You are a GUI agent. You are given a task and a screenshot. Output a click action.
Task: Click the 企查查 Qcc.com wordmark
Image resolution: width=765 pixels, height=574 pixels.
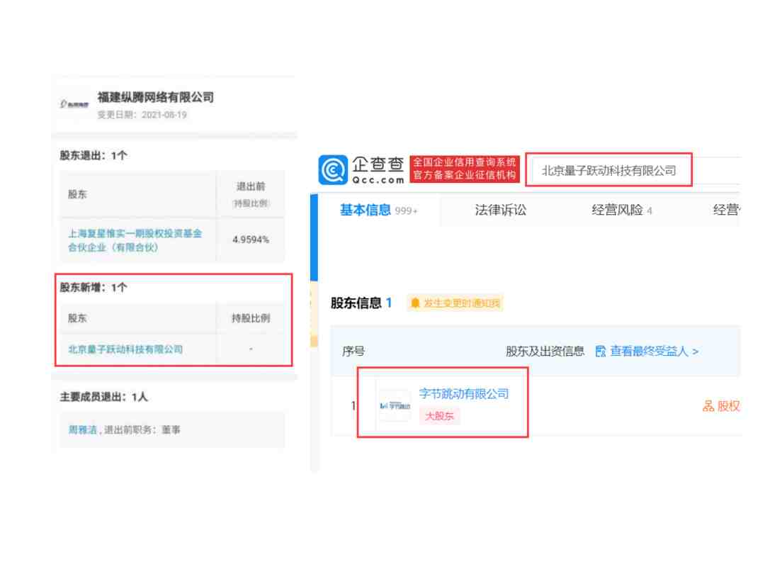coord(378,170)
